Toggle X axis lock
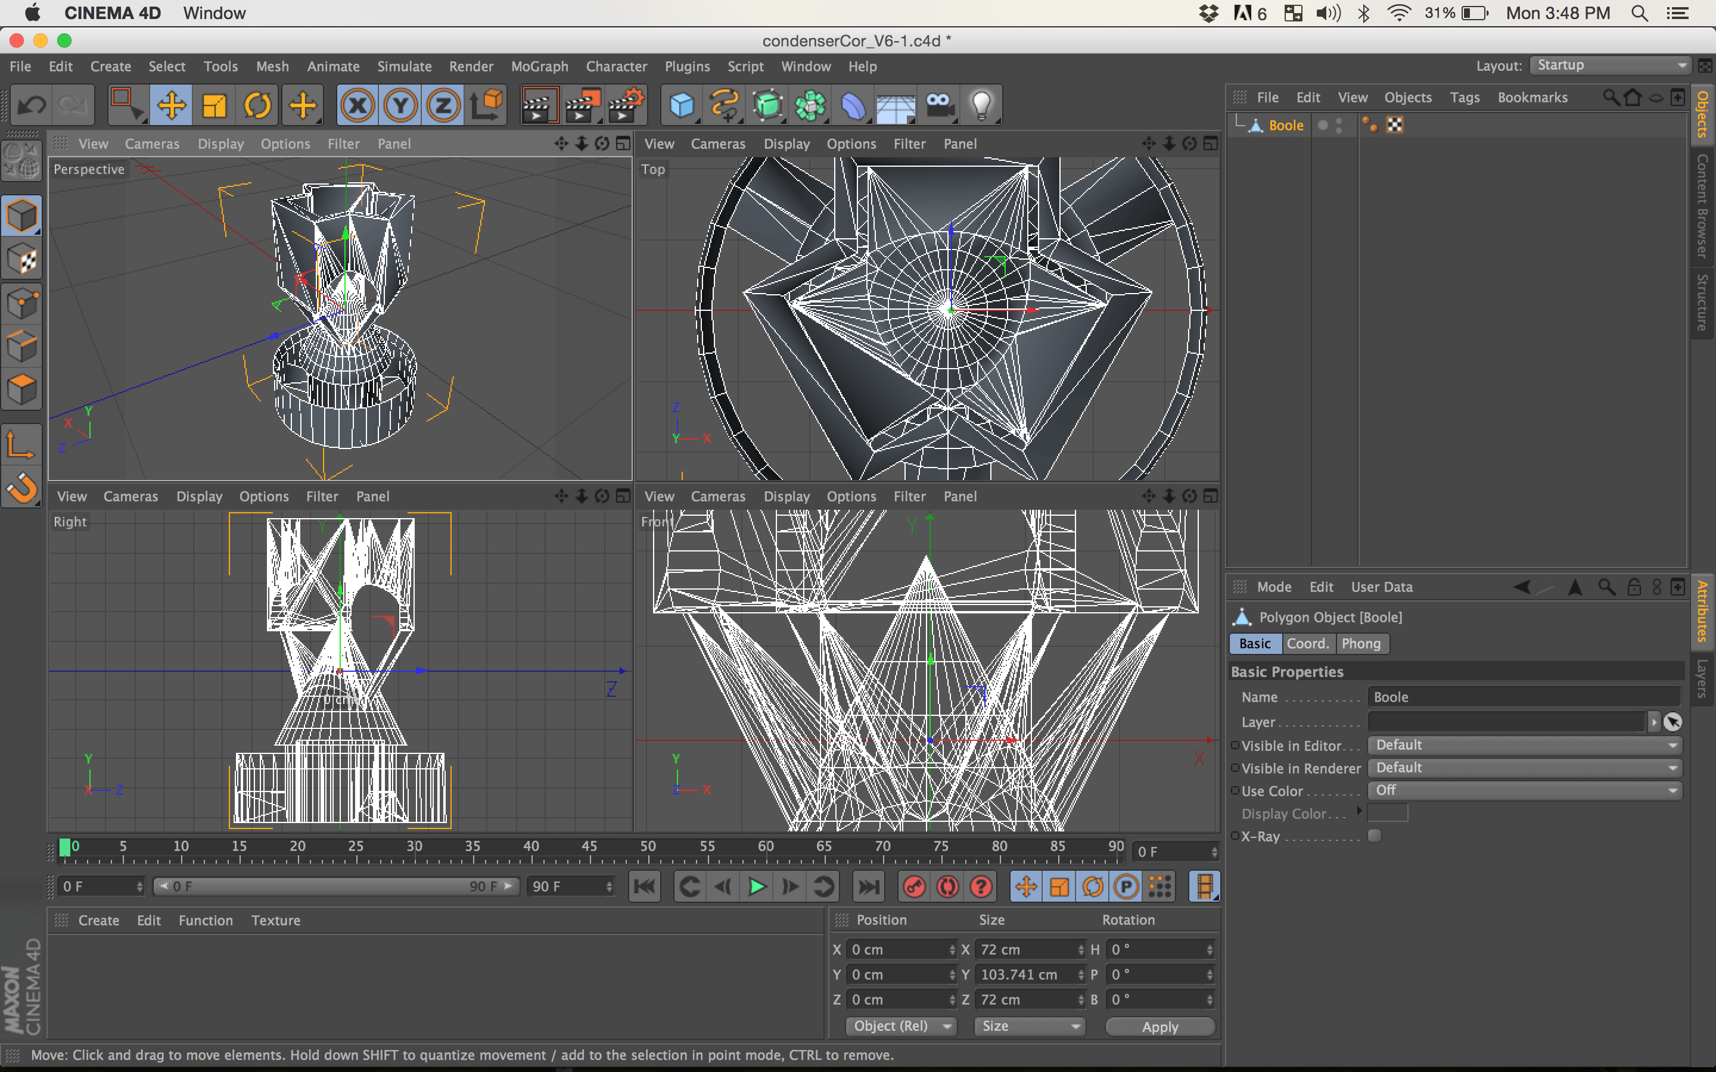The height and width of the screenshot is (1072, 1716). coord(357,105)
